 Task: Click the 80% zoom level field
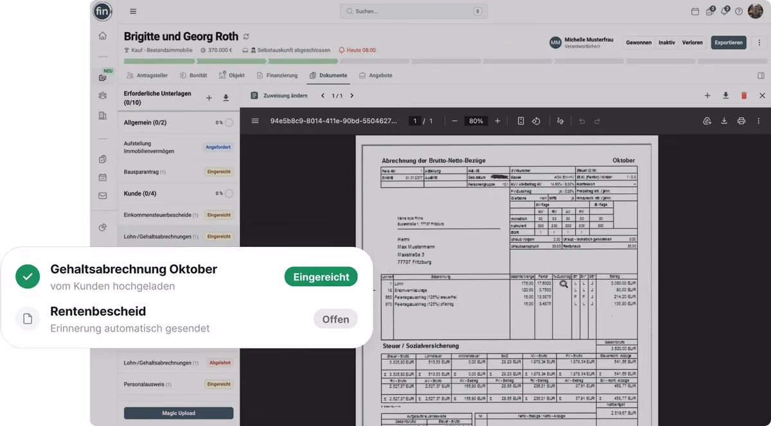(x=476, y=121)
